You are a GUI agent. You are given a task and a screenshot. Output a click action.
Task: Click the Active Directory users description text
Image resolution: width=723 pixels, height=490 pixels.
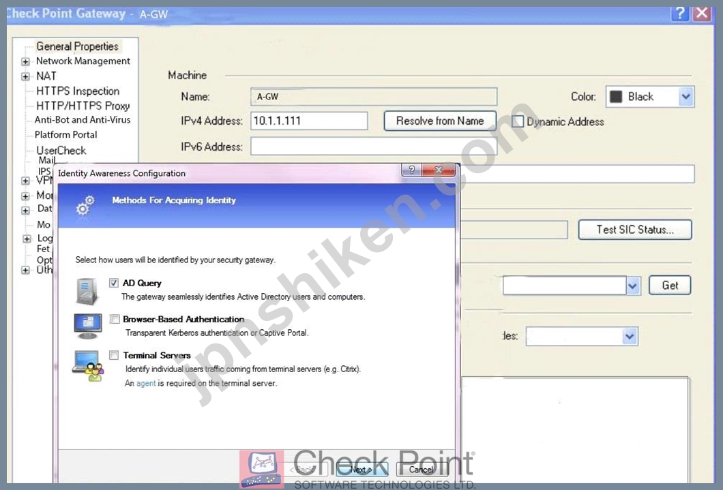click(x=243, y=296)
